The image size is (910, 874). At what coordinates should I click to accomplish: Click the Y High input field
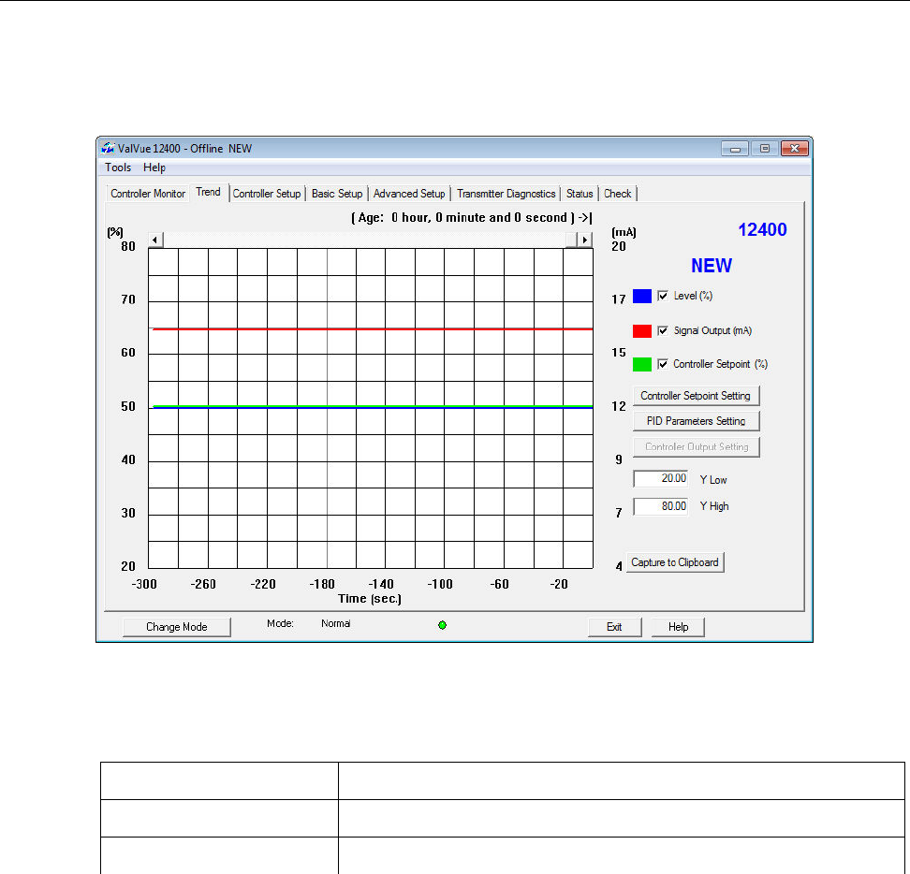coord(661,506)
